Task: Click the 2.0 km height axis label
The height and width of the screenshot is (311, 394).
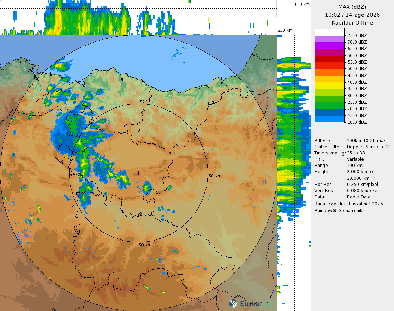Action: (285, 30)
